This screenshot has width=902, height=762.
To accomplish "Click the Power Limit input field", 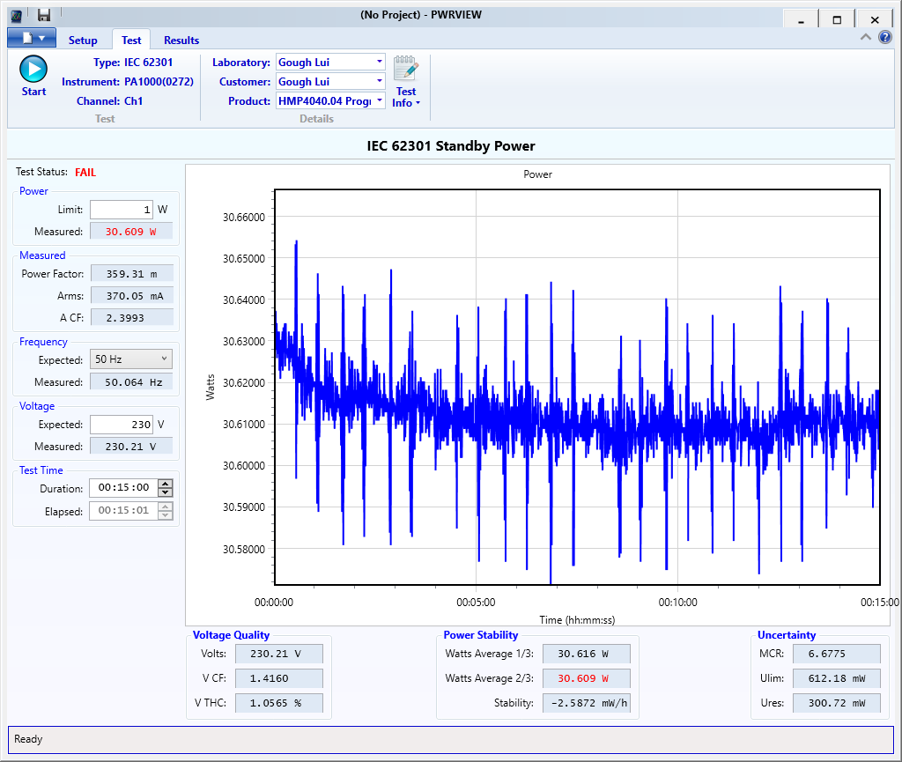I will click(121, 209).
